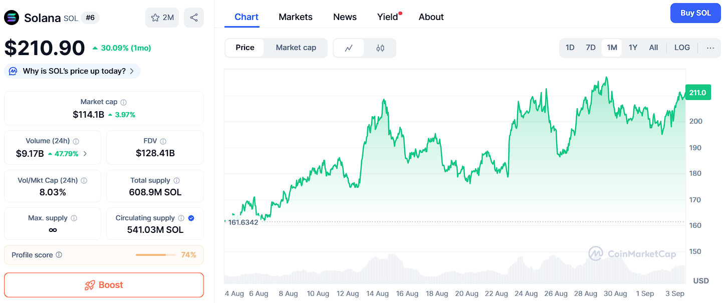Expand the SOL price question chevron
The height and width of the screenshot is (303, 723).
(132, 71)
